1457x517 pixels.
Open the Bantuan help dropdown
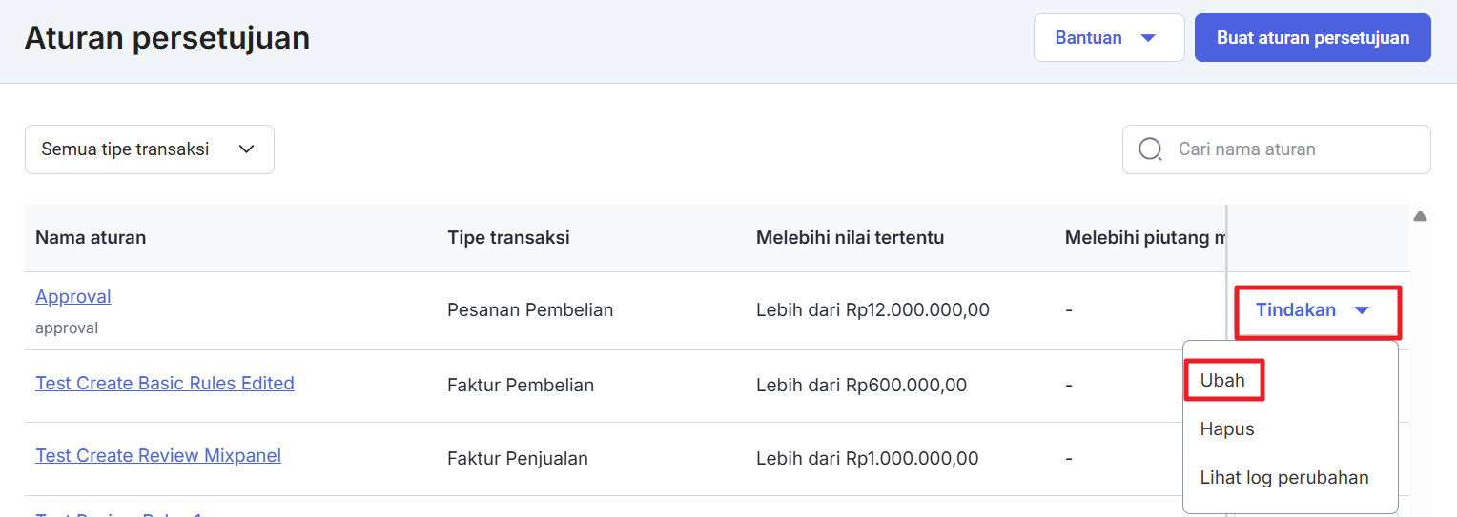(x=1108, y=38)
